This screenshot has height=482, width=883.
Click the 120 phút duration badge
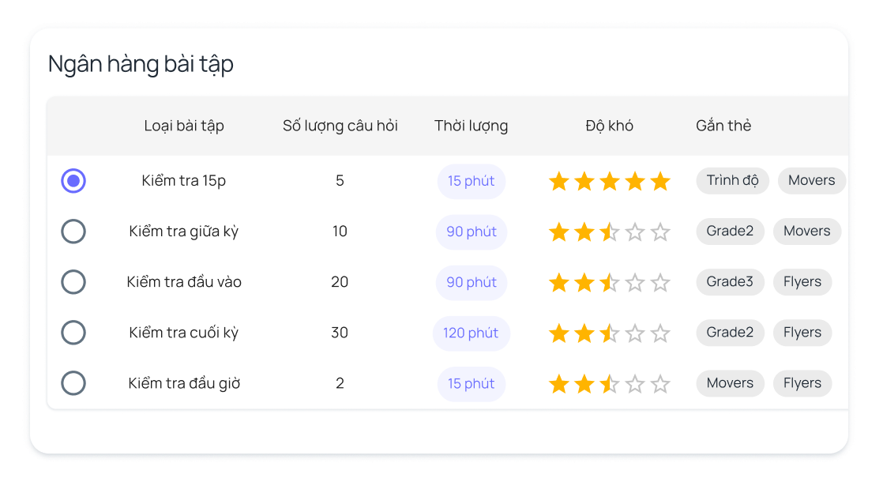pyautogui.click(x=471, y=333)
